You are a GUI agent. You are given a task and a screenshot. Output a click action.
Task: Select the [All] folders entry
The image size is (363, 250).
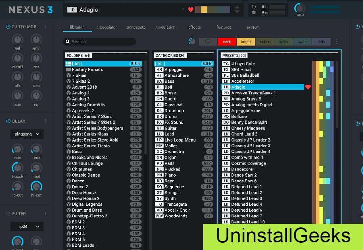[x=104, y=64]
